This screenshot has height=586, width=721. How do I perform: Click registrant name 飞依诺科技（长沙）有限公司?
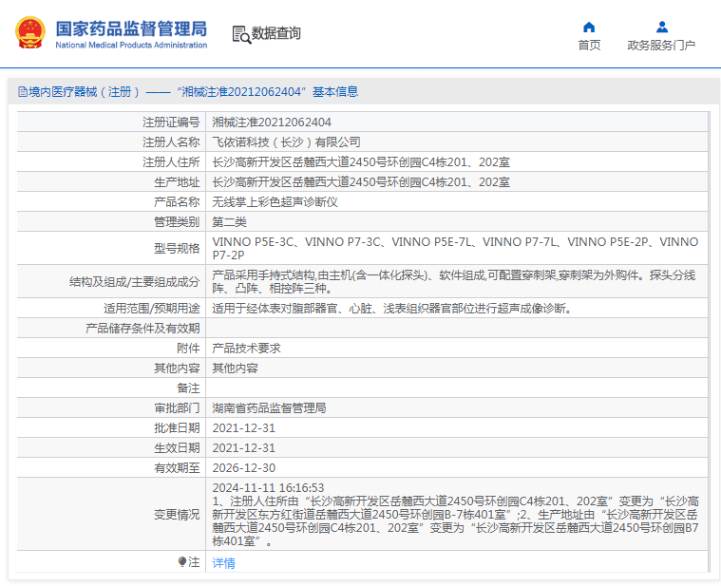click(x=286, y=142)
